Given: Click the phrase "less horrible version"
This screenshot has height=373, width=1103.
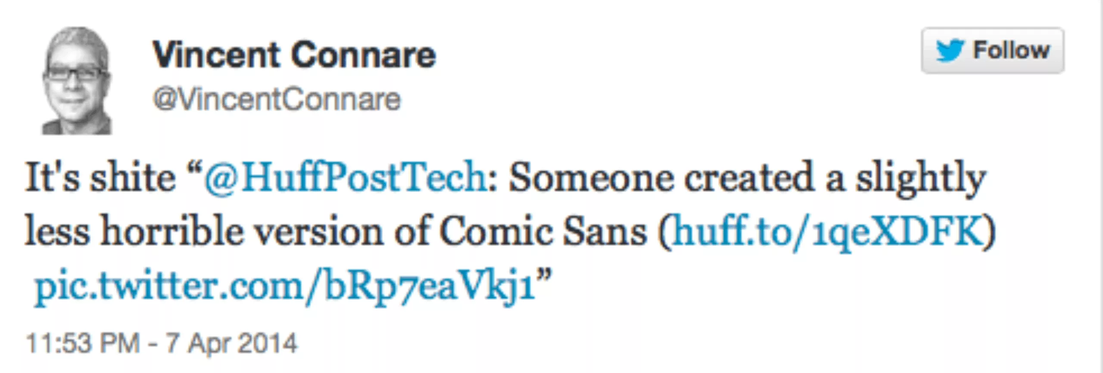Looking at the screenshot, I should tap(203, 232).
